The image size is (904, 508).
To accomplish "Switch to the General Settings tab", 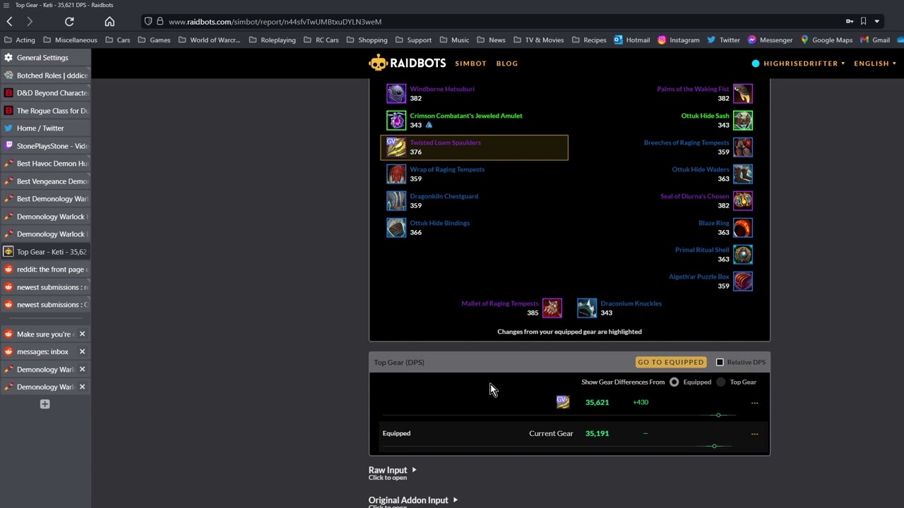I will (x=45, y=58).
